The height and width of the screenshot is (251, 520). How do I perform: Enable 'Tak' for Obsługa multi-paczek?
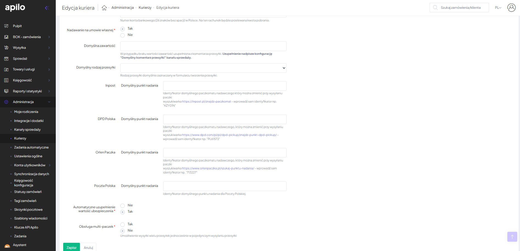(x=123, y=224)
